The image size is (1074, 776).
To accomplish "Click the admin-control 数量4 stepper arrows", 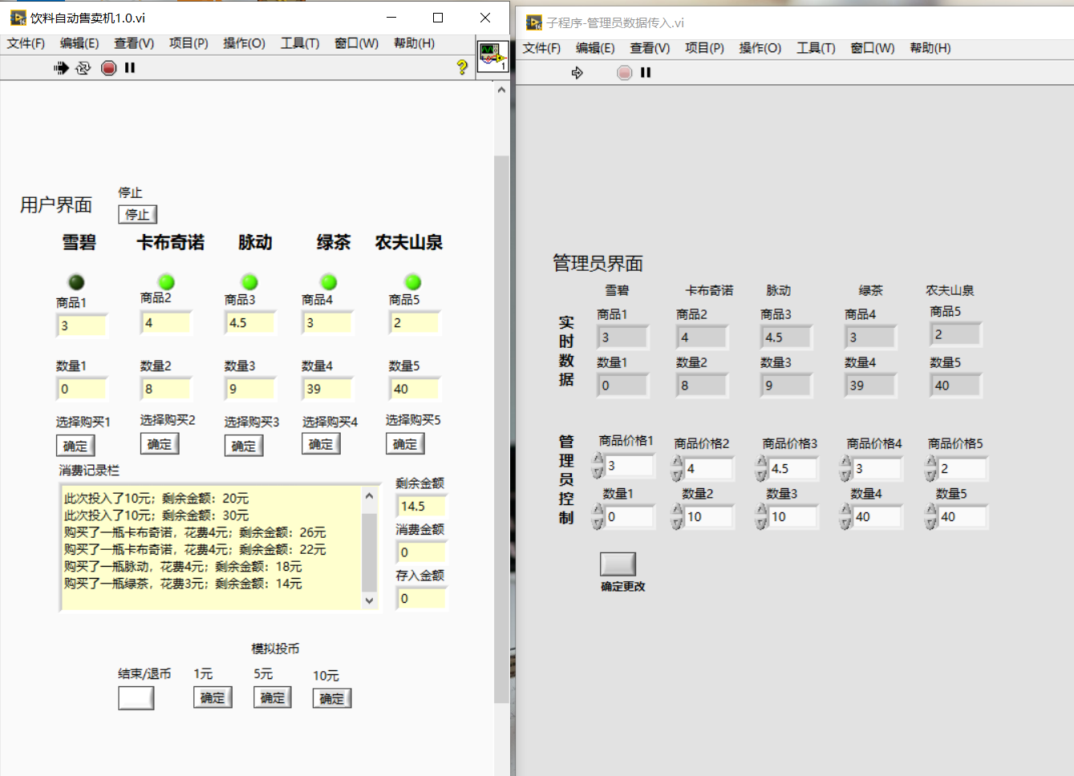I will coord(845,517).
